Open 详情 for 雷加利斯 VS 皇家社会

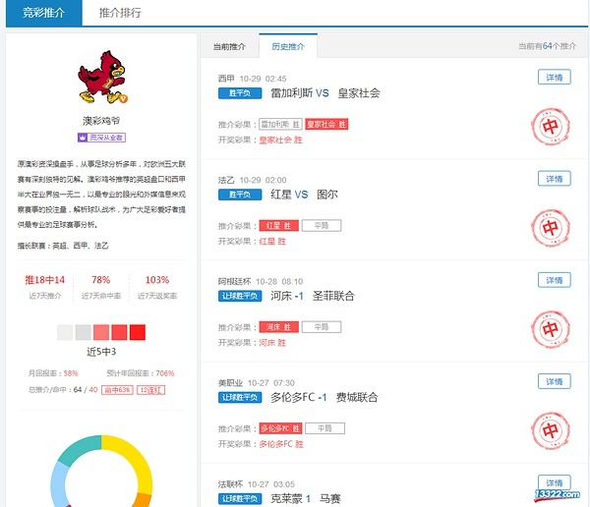[555, 77]
